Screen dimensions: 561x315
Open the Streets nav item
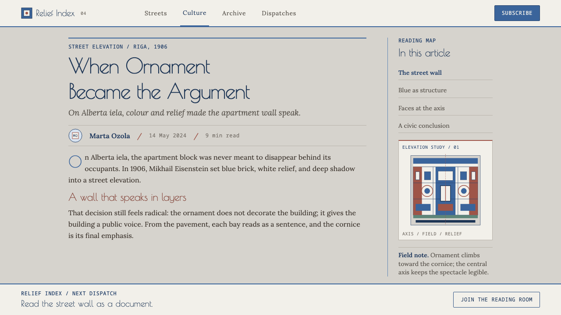156,13
